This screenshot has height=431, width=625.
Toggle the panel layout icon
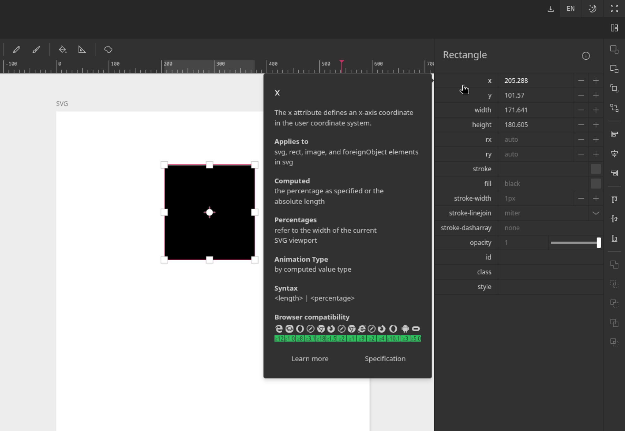[614, 28]
